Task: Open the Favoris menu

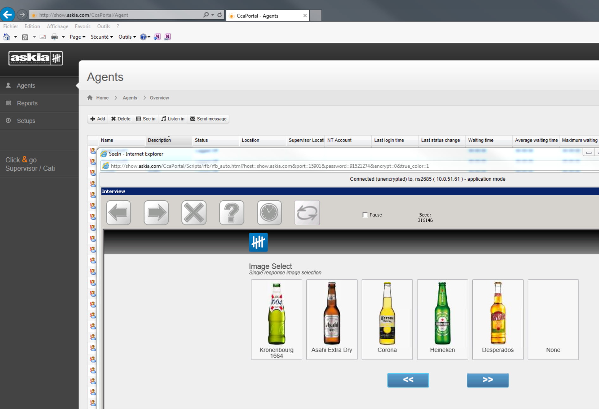Action: [x=82, y=26]
